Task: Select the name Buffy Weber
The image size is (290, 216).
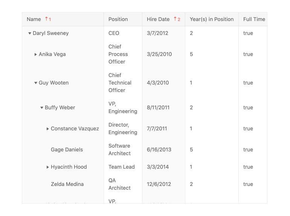Action: click(x=60, y=107)
